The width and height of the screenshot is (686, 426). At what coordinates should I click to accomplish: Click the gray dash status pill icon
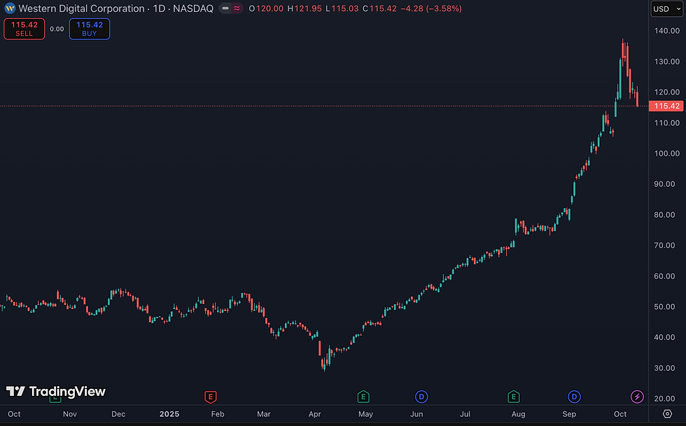[225, 8]
